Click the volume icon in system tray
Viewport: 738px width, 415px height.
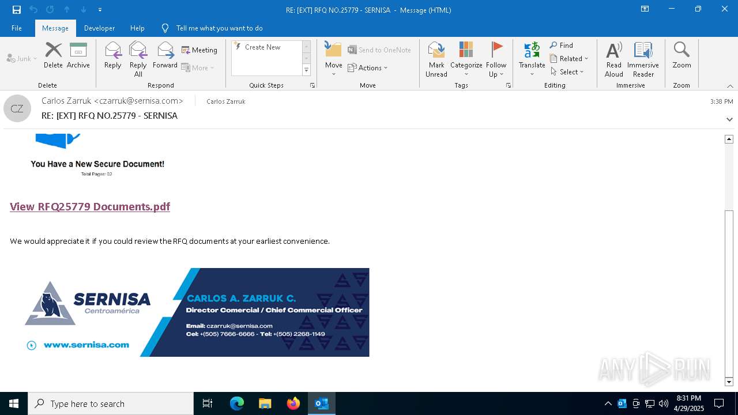[664, 403]
